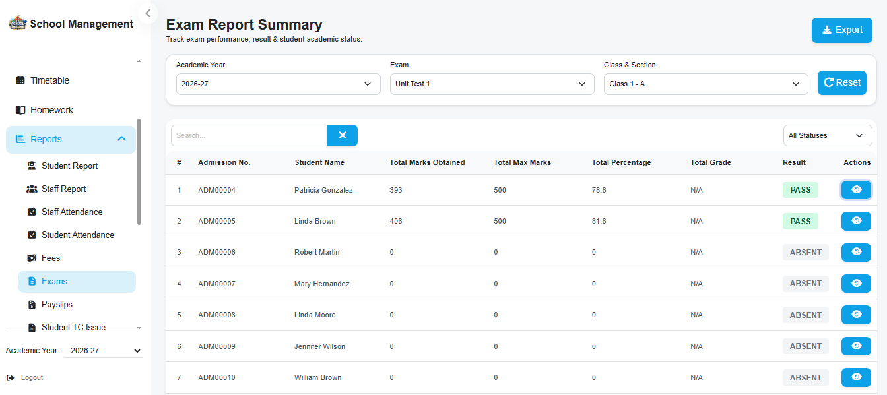View details for William Brown
This screenshot has height=395, width=887.
[856, 377]
